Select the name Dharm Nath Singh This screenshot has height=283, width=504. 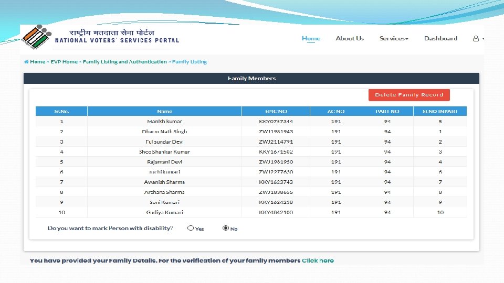point(164,132)
